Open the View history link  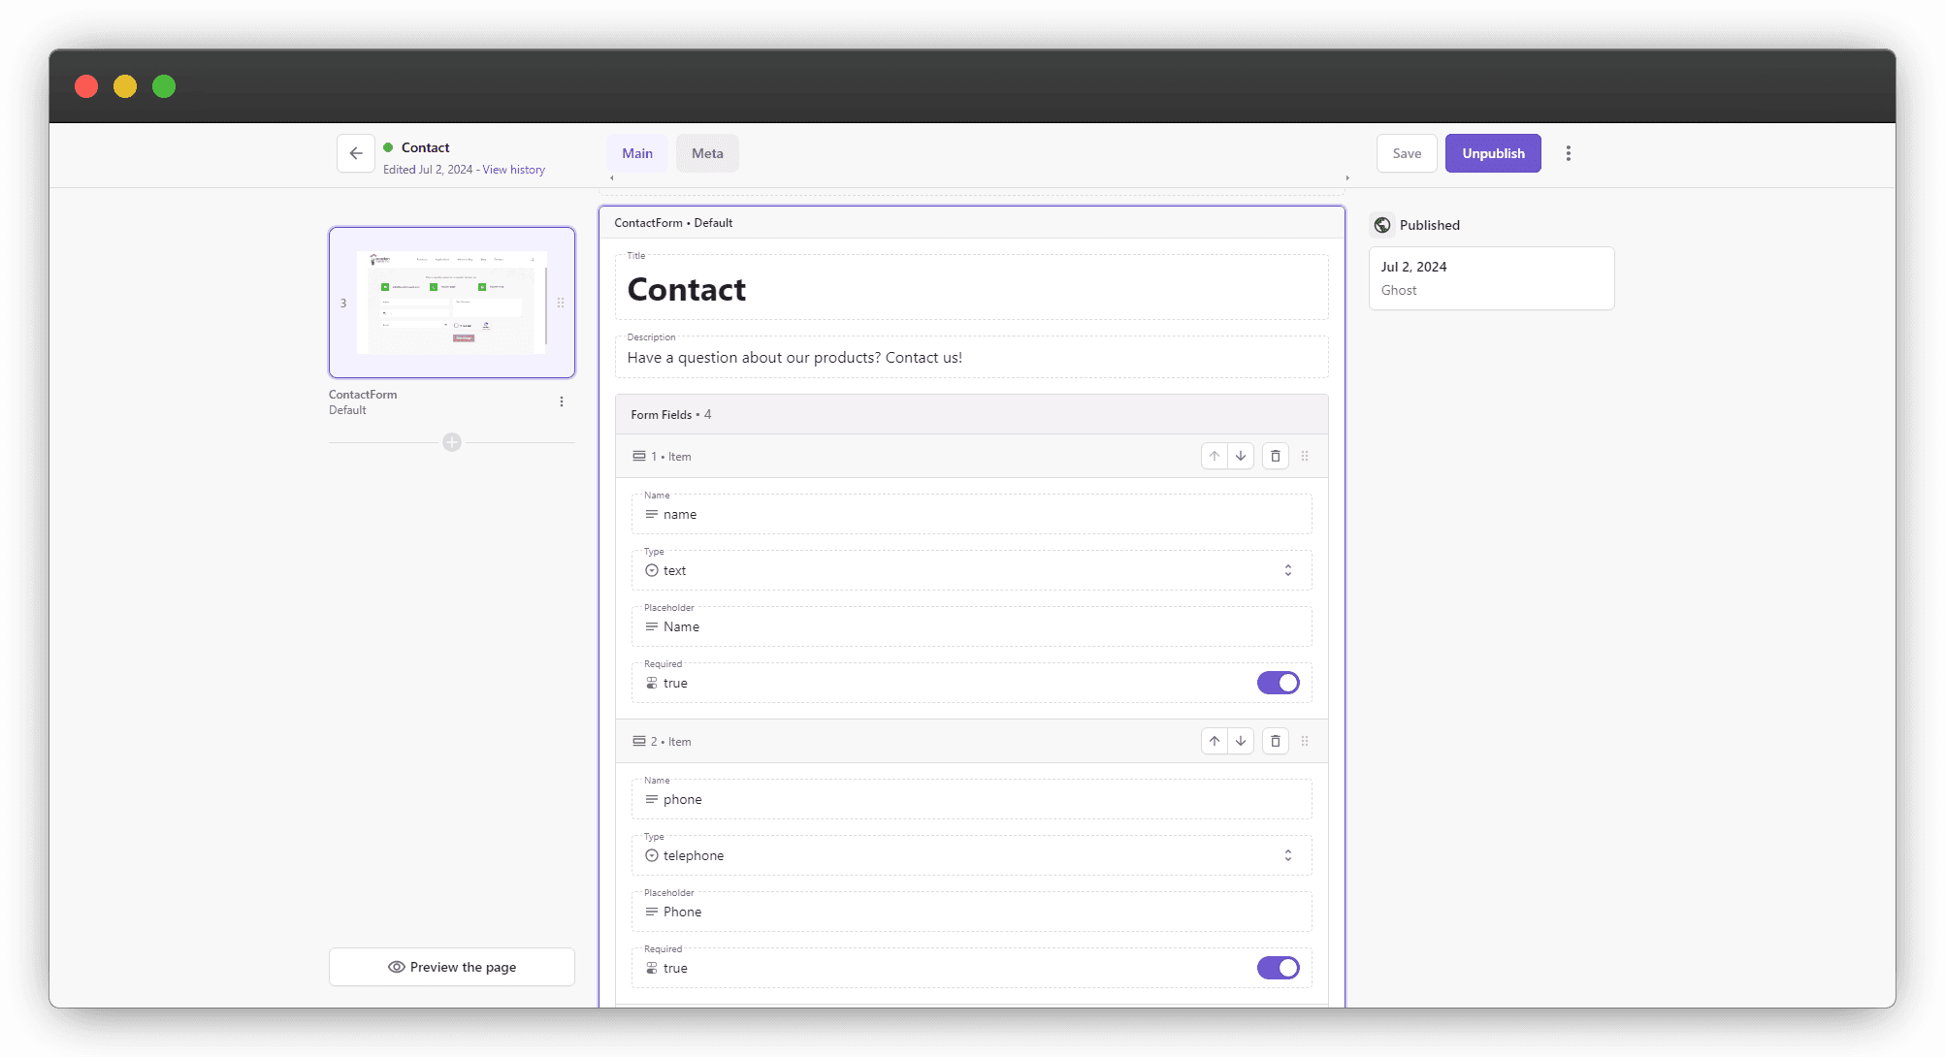513,170
